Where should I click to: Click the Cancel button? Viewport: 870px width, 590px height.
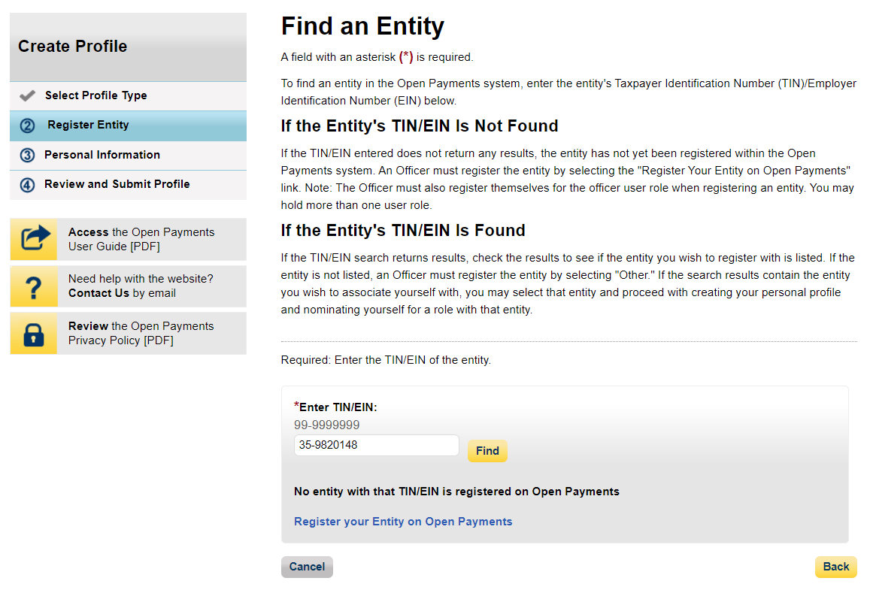[307, 567]
